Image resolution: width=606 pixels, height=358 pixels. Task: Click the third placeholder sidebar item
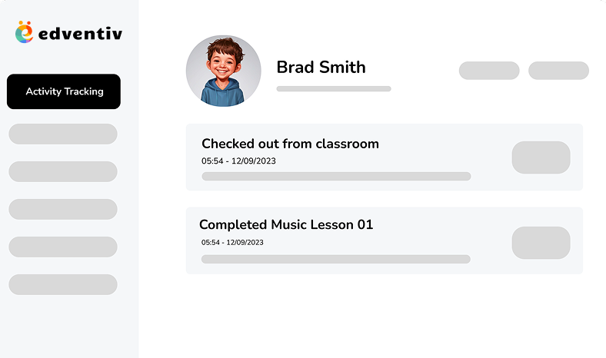tap(63, 209)
